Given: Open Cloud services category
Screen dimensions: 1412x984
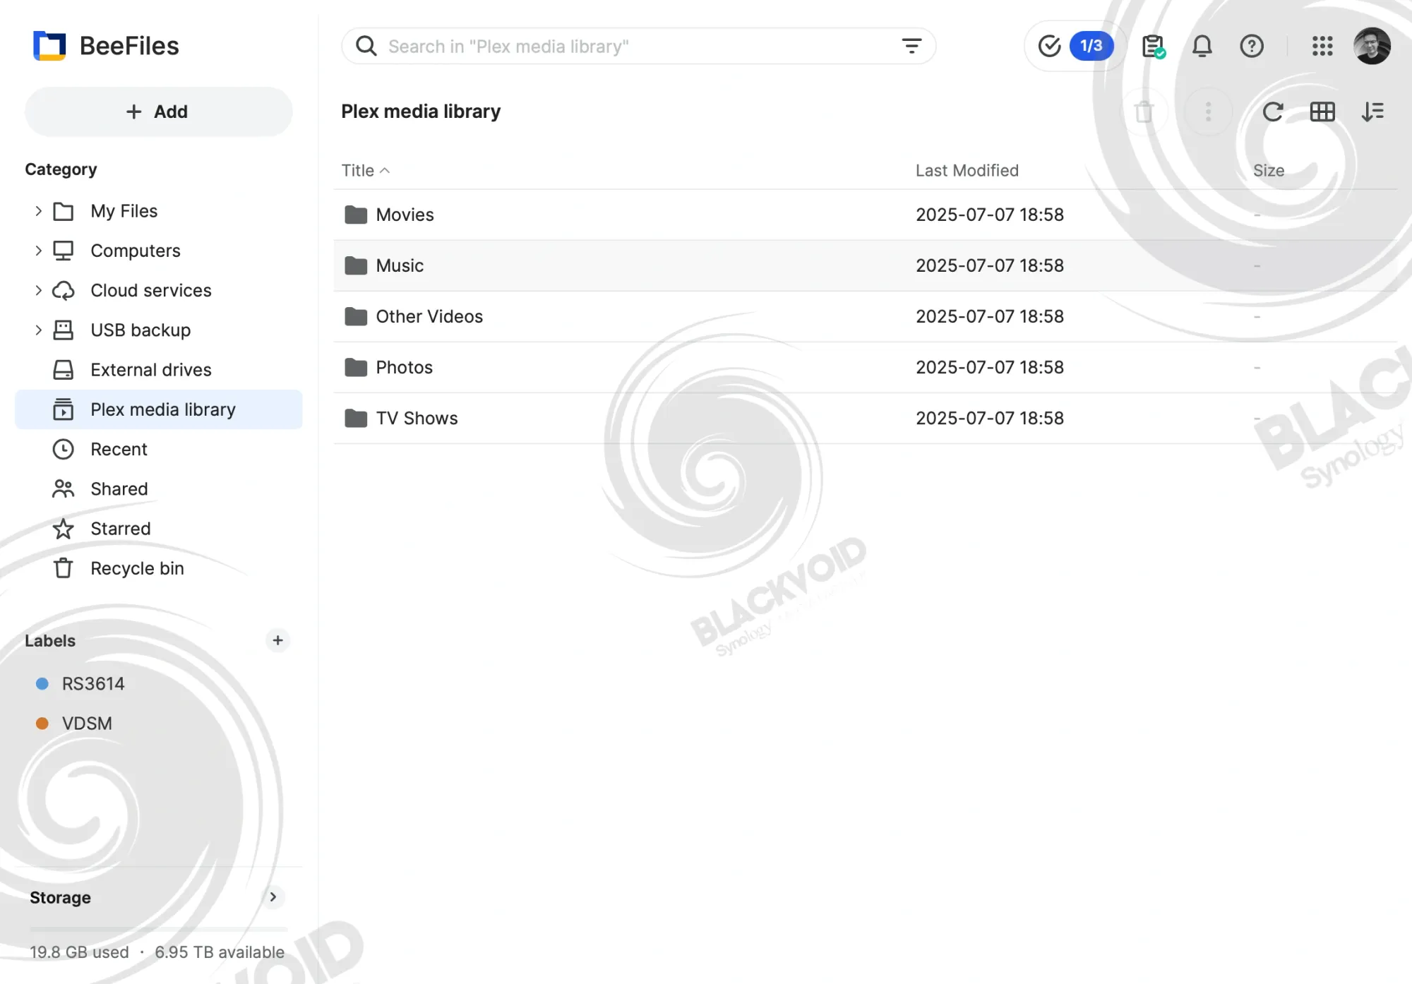Looking at the screenshot, I should [x=159, y=290].
